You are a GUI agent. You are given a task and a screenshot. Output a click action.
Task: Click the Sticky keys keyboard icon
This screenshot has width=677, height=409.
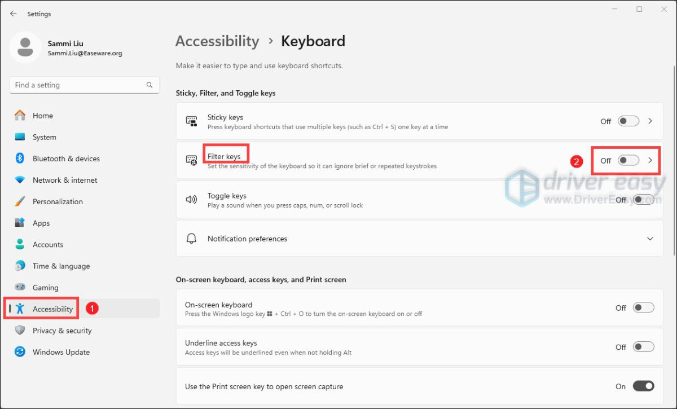(x=192, y=121)
